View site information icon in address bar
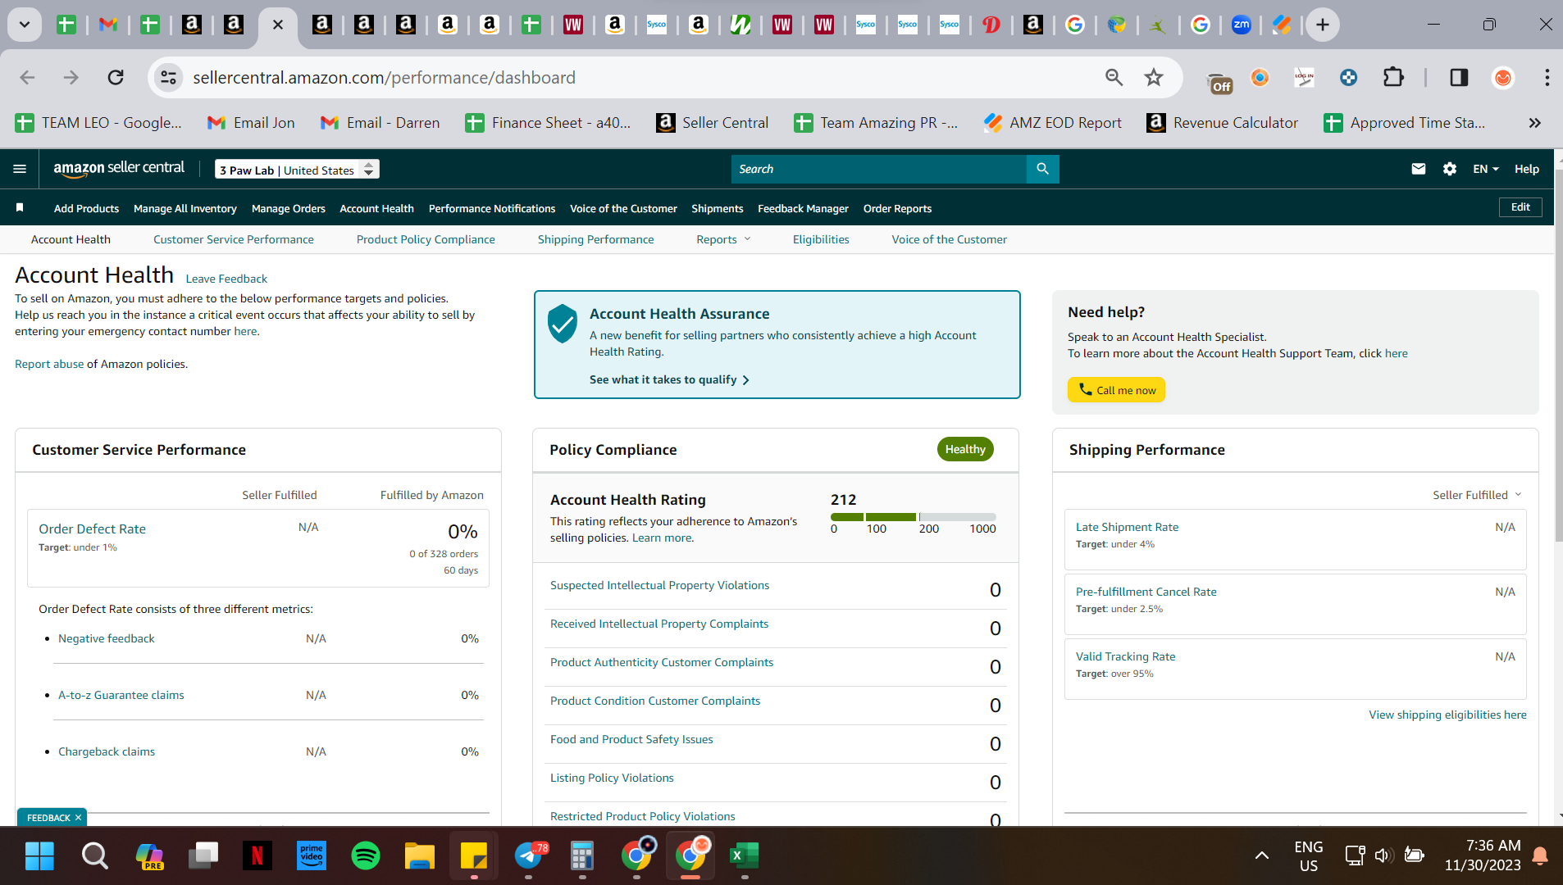Screen dimensions: 1563x885 point(168,77)
